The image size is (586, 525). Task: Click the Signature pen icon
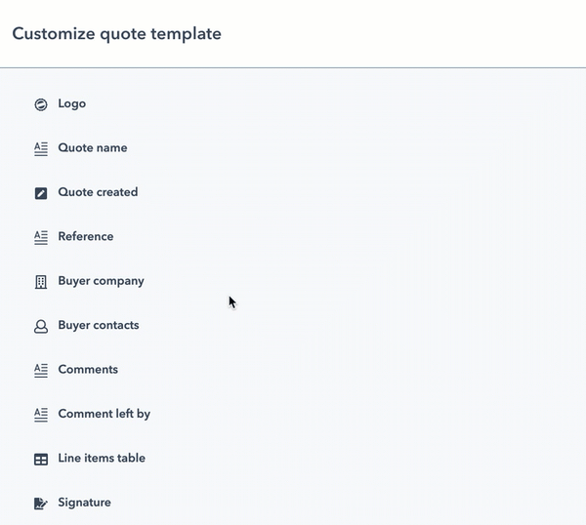click(x=41, y=504)
